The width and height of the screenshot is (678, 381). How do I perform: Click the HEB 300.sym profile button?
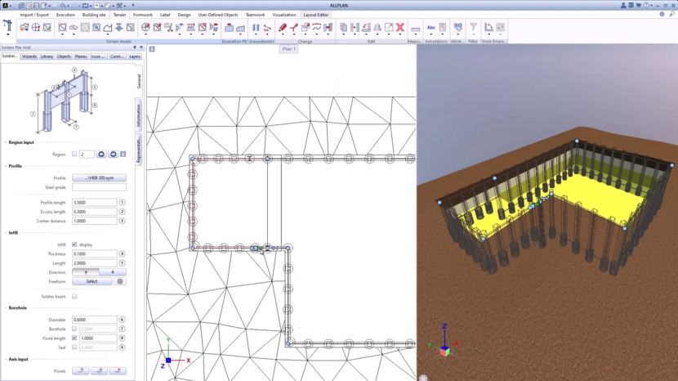click(x=99, y=178)
